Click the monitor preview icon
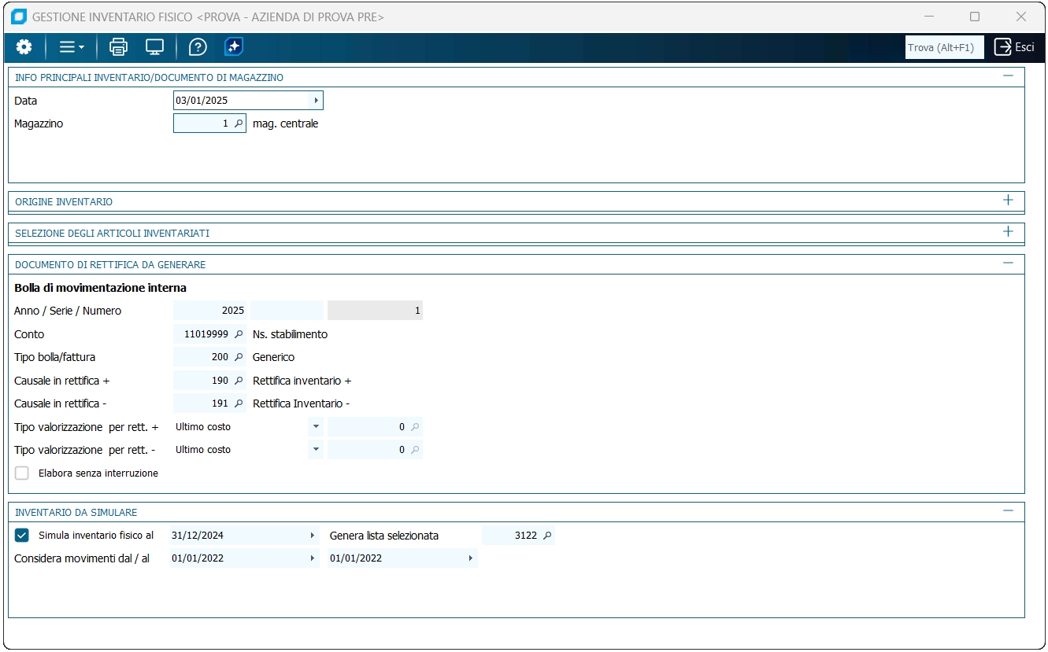This screenshot has width=1048, height=652. coord(154,47)
